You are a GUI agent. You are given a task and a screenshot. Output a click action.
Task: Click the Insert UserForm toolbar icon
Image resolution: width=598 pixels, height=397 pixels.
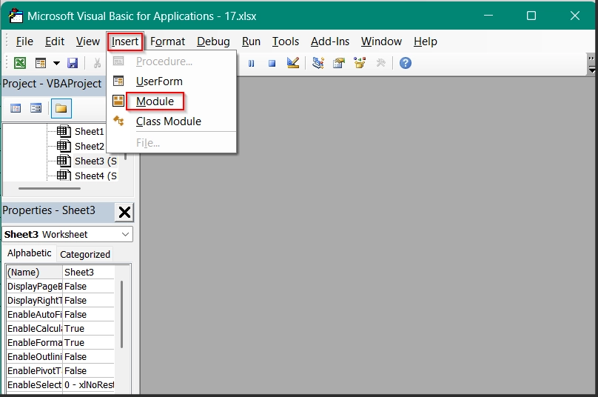coord(41,63)
